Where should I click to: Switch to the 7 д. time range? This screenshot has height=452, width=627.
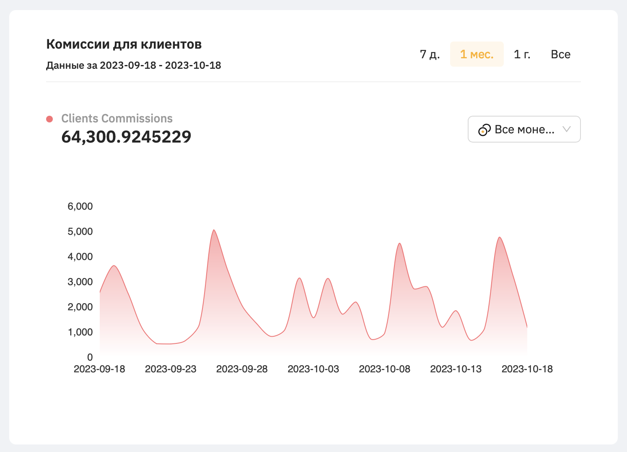point(430,55)
